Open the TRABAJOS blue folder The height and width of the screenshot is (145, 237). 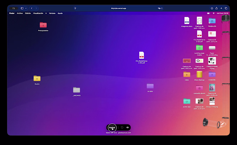point(212,21)
